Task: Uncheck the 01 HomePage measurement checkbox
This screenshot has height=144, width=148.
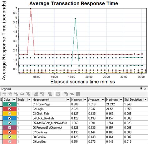Action: coord(10,104)
